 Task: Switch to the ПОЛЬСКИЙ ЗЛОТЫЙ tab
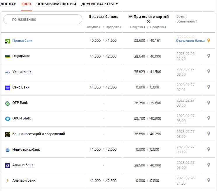56,4
